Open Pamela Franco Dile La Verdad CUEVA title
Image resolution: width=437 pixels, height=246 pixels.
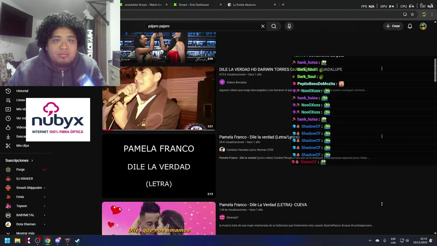[263, 205]
